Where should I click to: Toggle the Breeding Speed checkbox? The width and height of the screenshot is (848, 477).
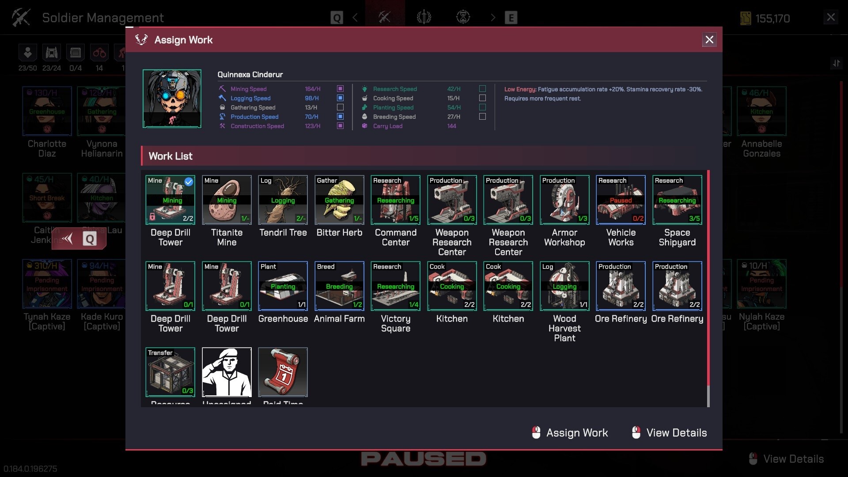point(482,117)
